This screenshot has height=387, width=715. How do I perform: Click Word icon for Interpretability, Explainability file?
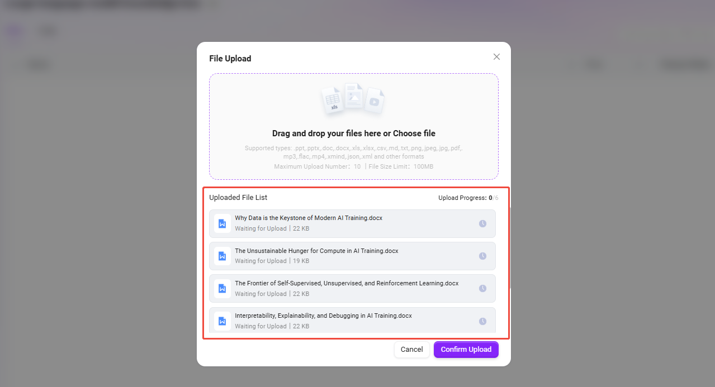point(222,321)
